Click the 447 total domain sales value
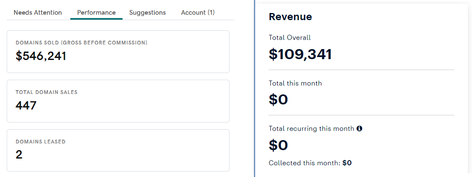 (26, 106)
